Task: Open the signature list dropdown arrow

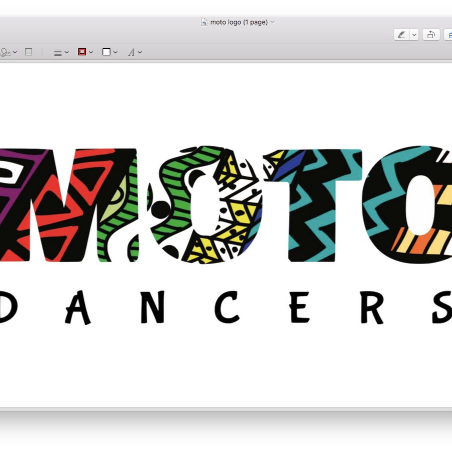Action: tap(15, 52)
